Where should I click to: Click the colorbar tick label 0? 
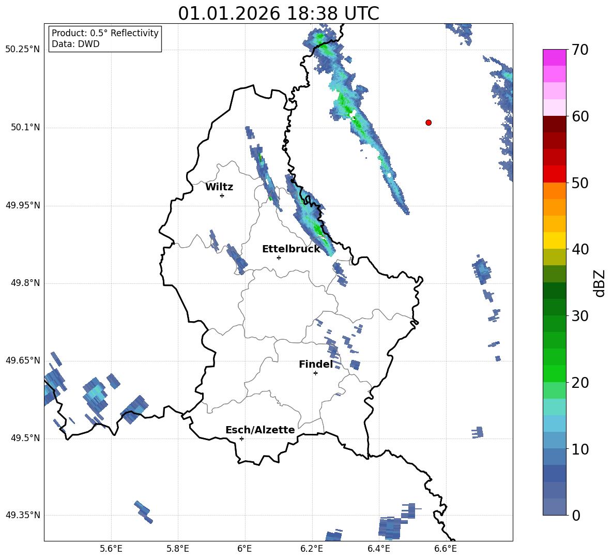[576, 516]
